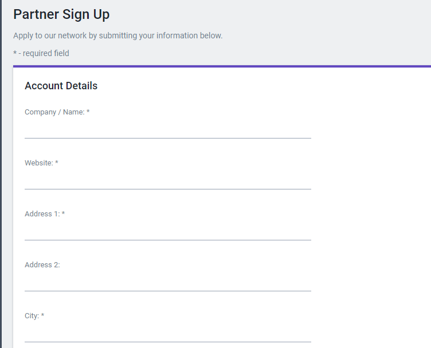Click the Account Details section heading
Screen dimensions: 431x348
pyautogui.click(x=61, y=86)
